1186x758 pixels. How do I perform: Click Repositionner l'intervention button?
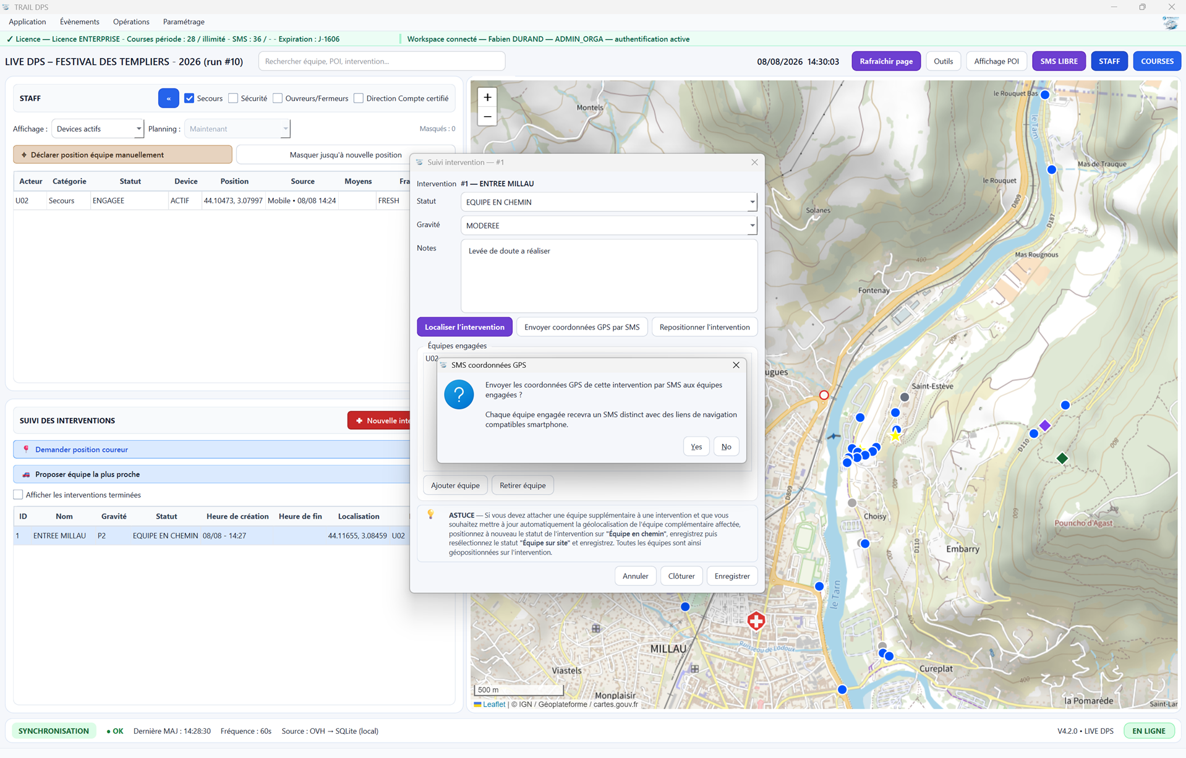click(x=704, y=327)
